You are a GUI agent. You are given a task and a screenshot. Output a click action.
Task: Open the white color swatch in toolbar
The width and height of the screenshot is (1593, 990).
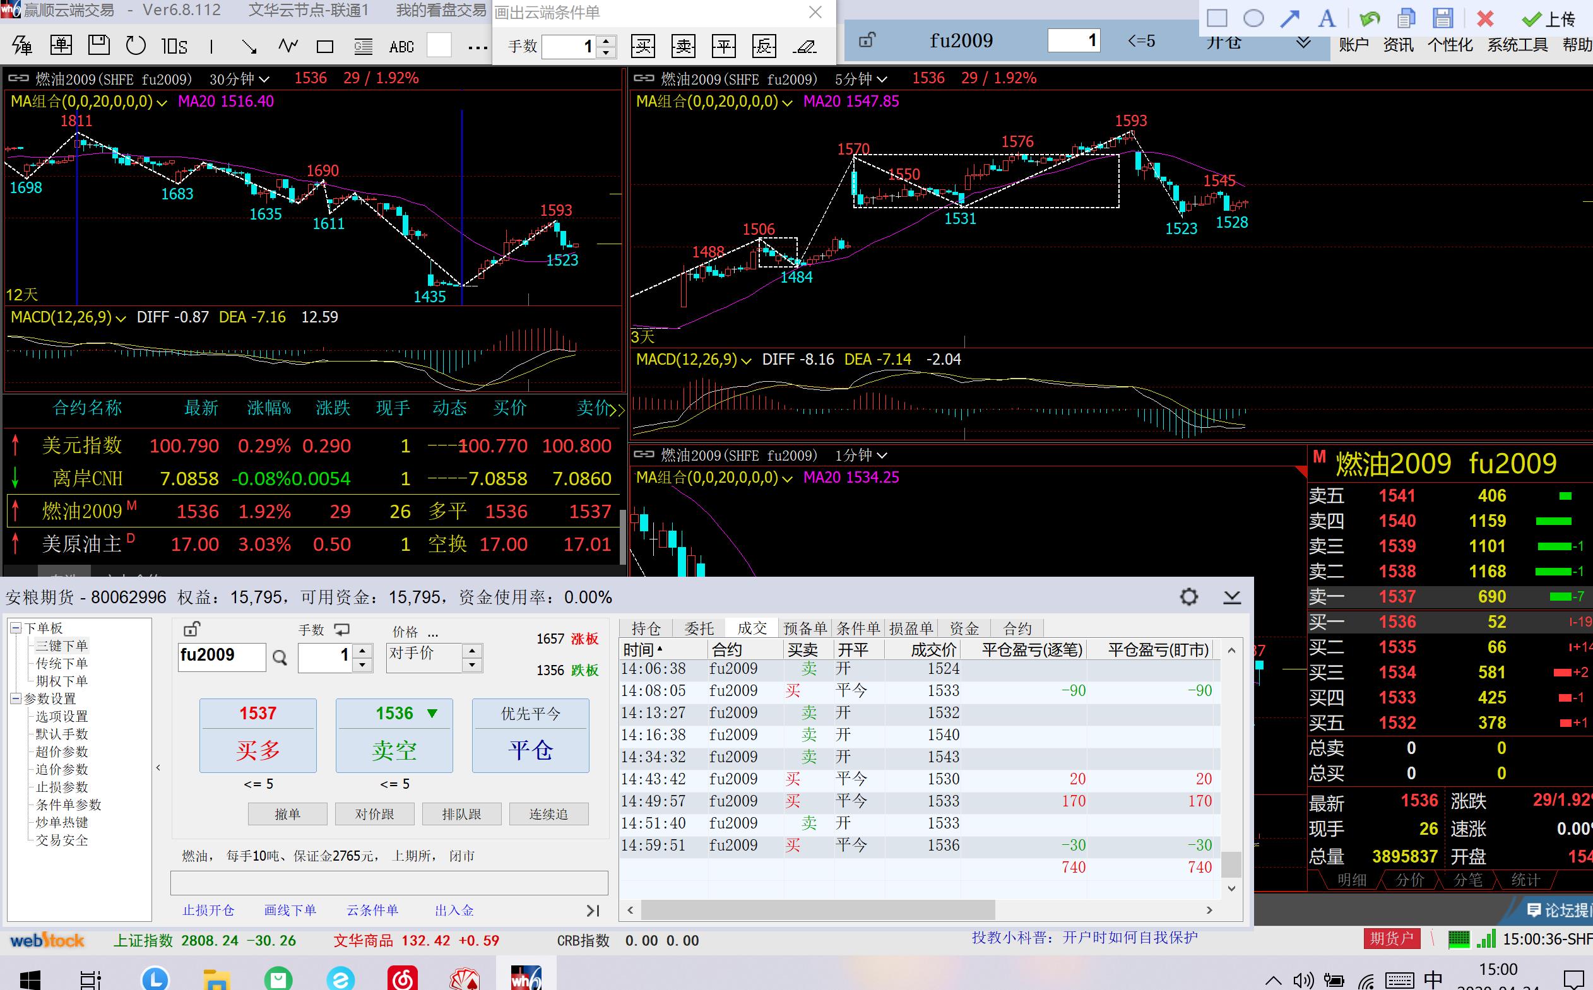[439, 45]
